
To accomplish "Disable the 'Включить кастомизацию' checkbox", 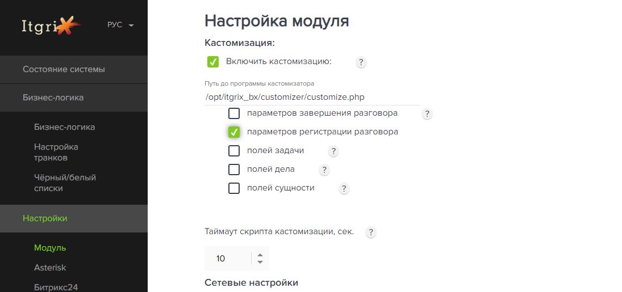I will pyautogui.click(x=213, y=62).
